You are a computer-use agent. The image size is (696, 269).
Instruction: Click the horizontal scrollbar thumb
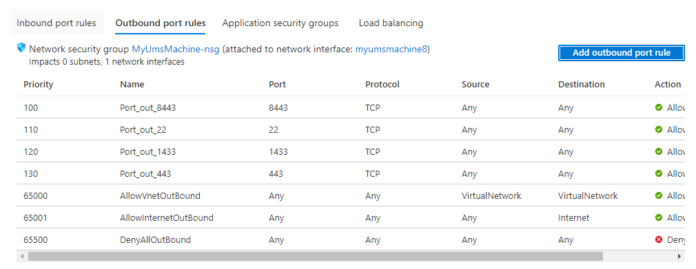tap(316, 256)
